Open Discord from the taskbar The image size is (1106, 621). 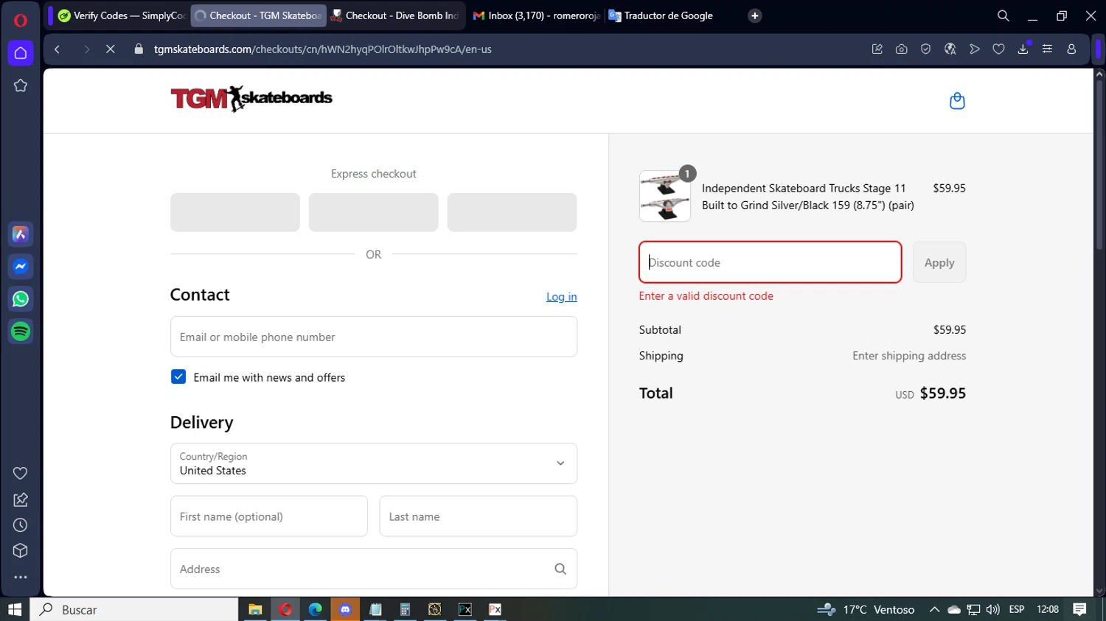[345, 609]
